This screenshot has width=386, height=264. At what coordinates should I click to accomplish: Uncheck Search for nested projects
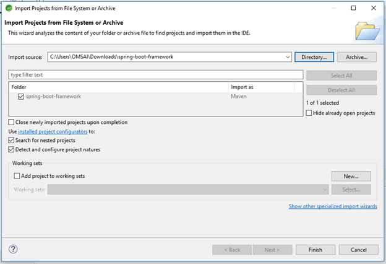click(x=12, y=141)
